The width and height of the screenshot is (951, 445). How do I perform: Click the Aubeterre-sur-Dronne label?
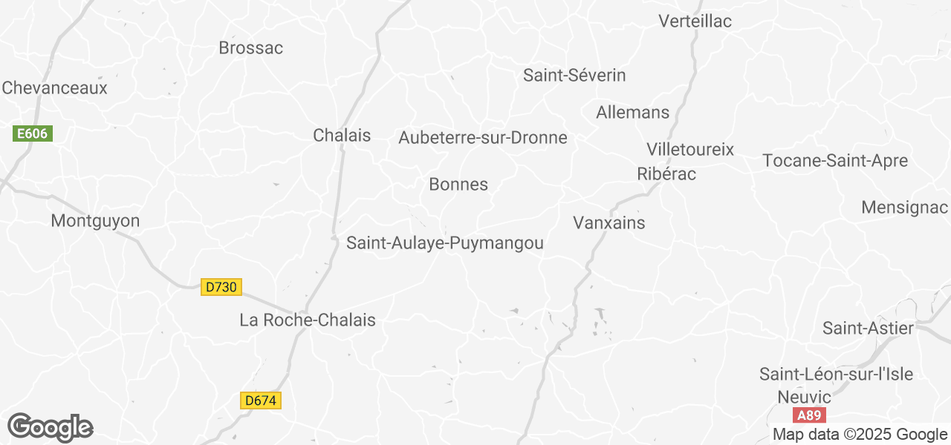click(x=483, y=138)
